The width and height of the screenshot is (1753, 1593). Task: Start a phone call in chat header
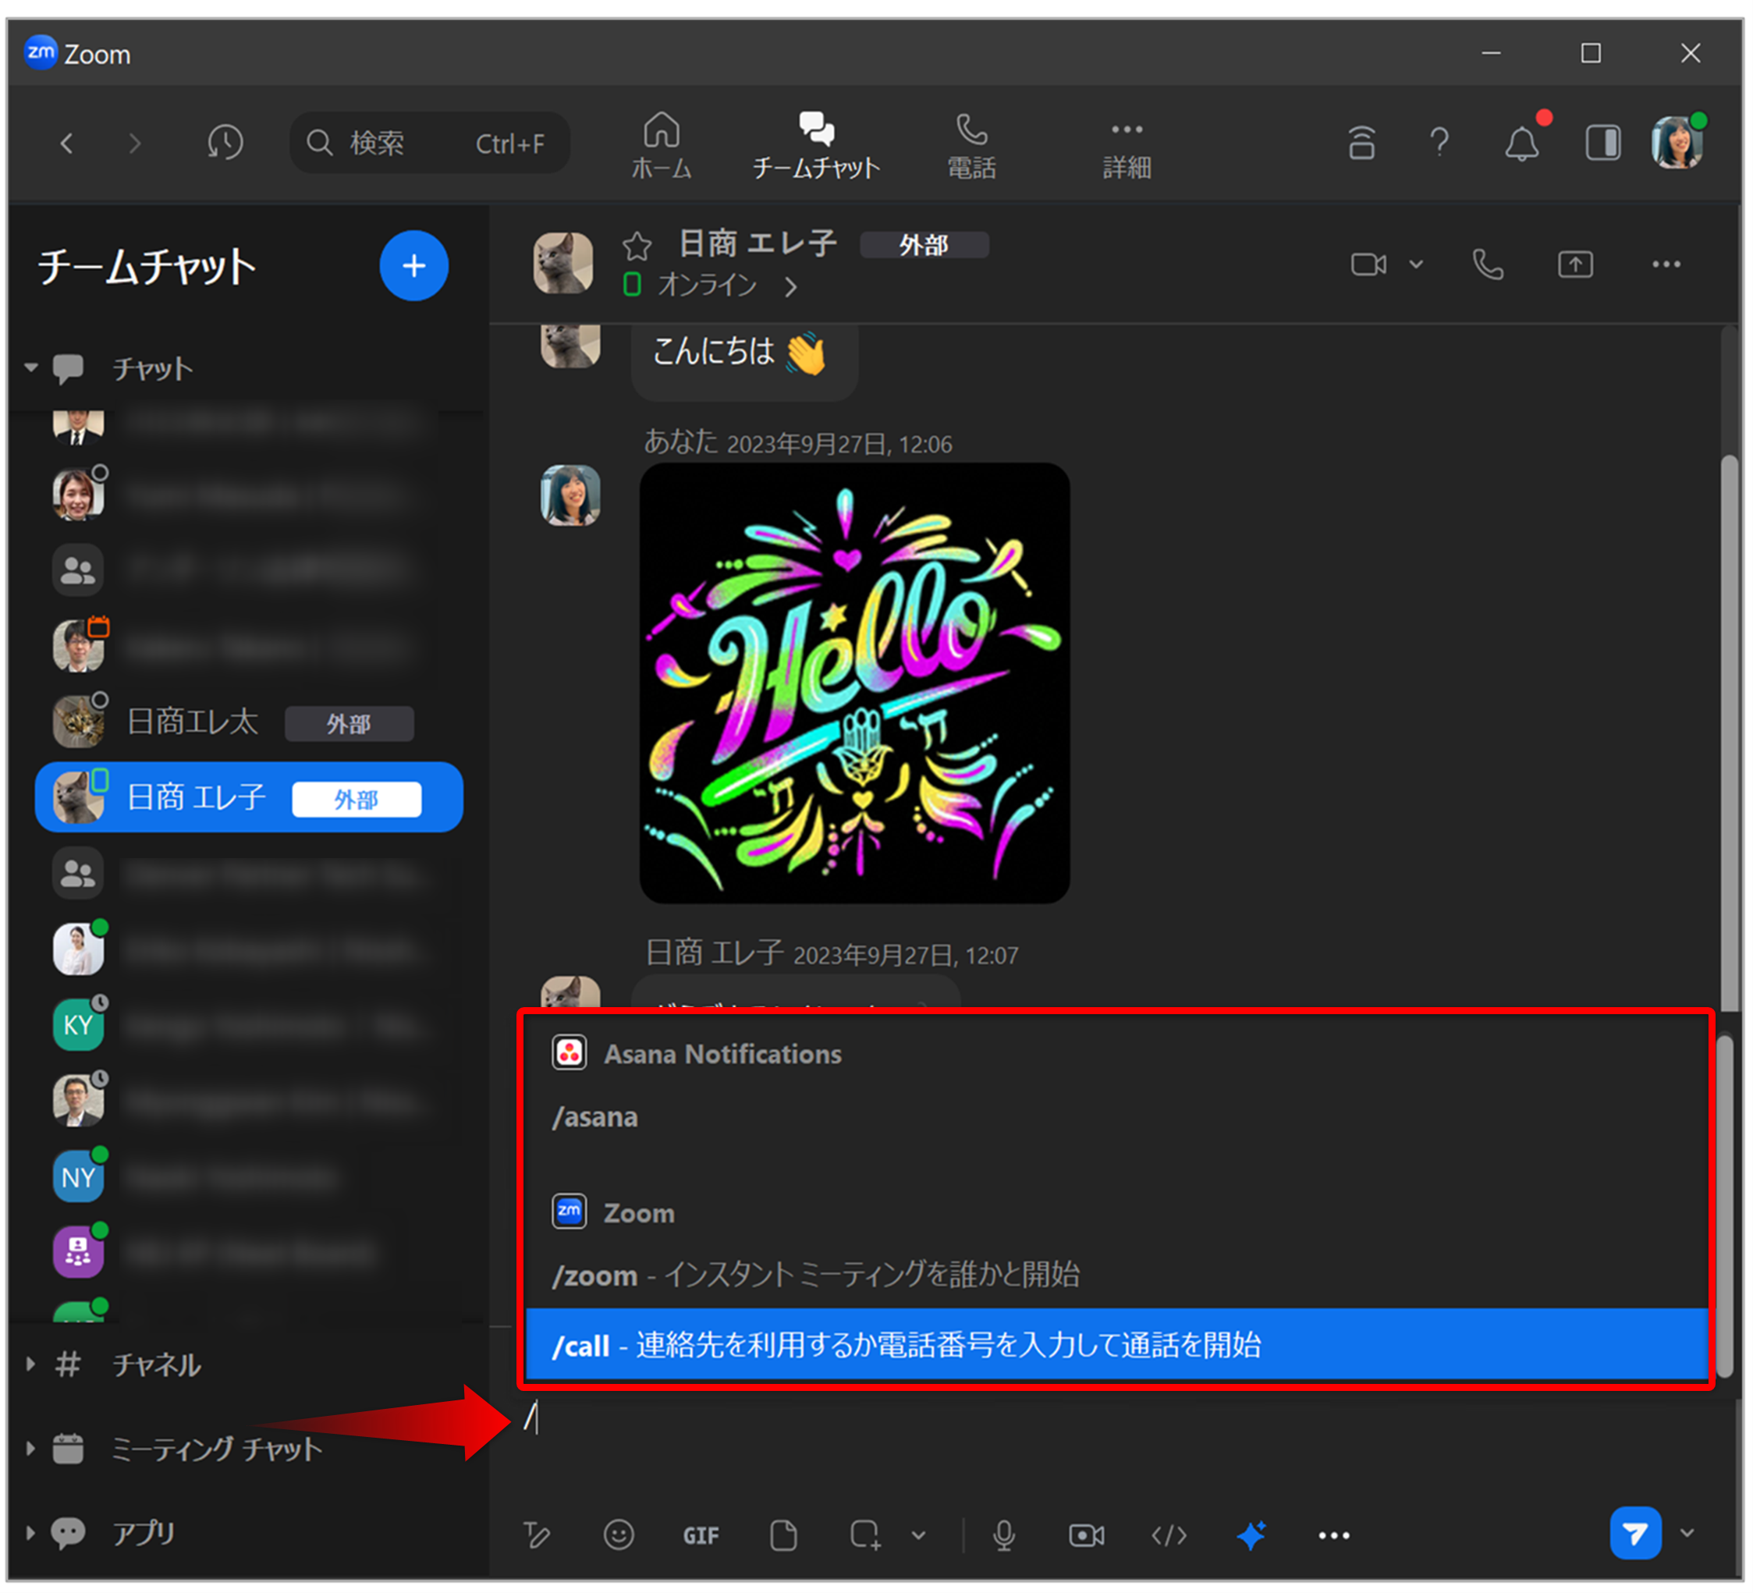tap(1488, 264)
